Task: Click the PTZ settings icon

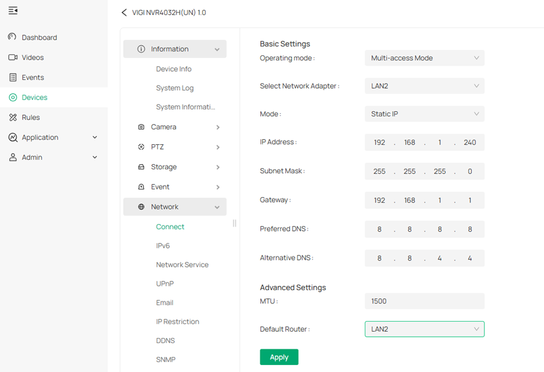Action: [x=141, y=147]
